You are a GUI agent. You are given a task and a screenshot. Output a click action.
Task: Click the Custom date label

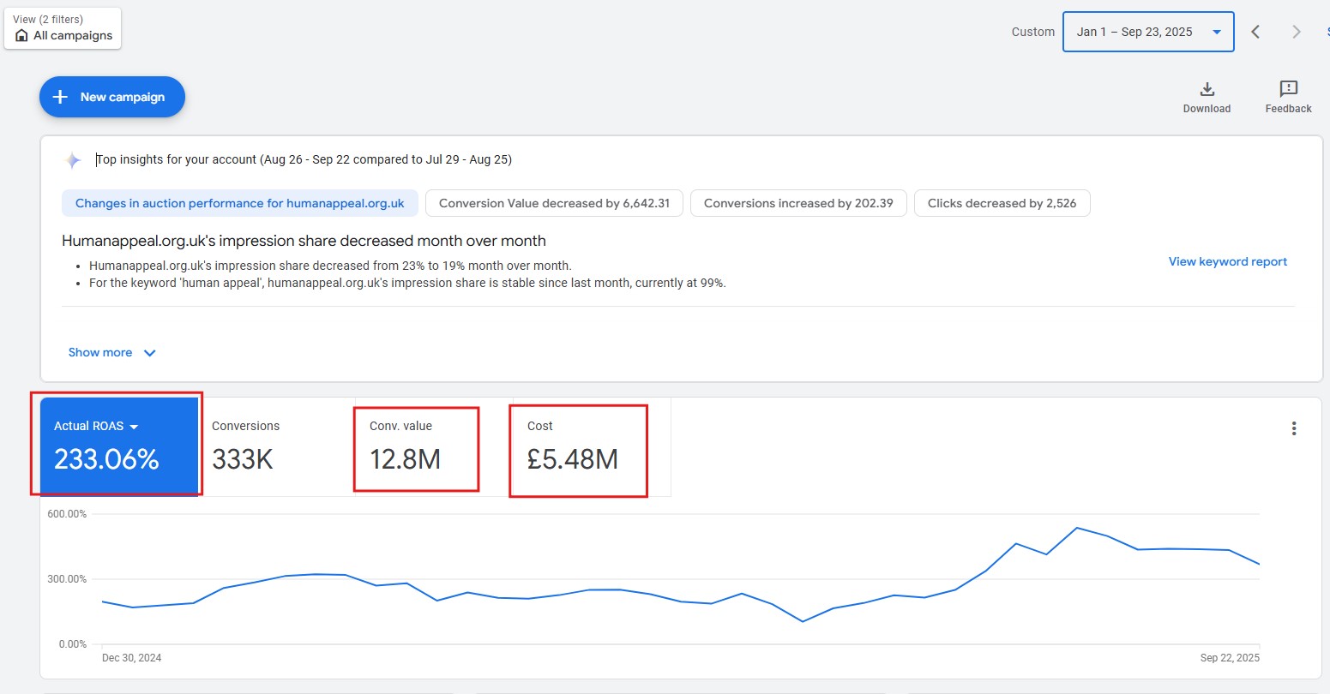coord(1032,32)
